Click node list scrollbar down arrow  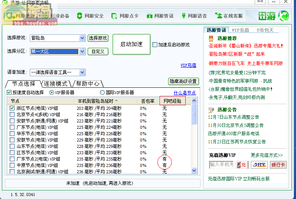[x=194, y=171]
